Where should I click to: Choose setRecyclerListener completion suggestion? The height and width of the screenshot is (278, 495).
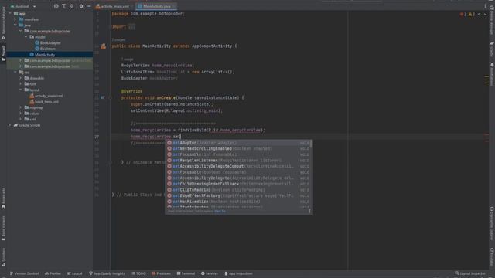pyautogui.click(x=239, y=161)
